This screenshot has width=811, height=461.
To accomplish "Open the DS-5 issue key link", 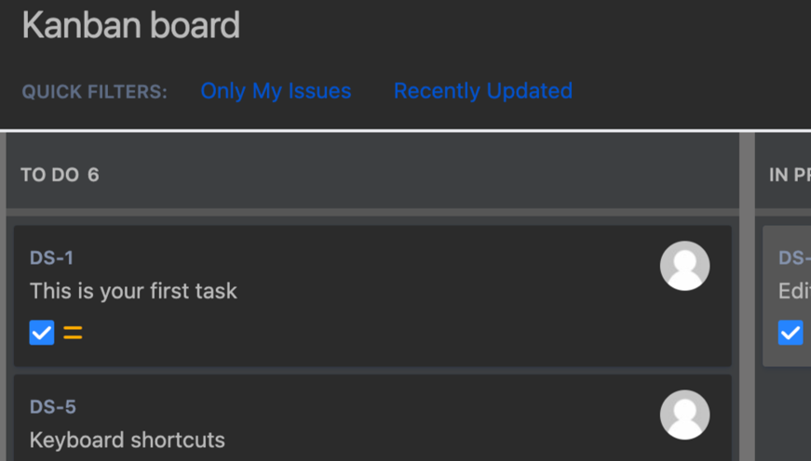I will click(x=53, y=407).
